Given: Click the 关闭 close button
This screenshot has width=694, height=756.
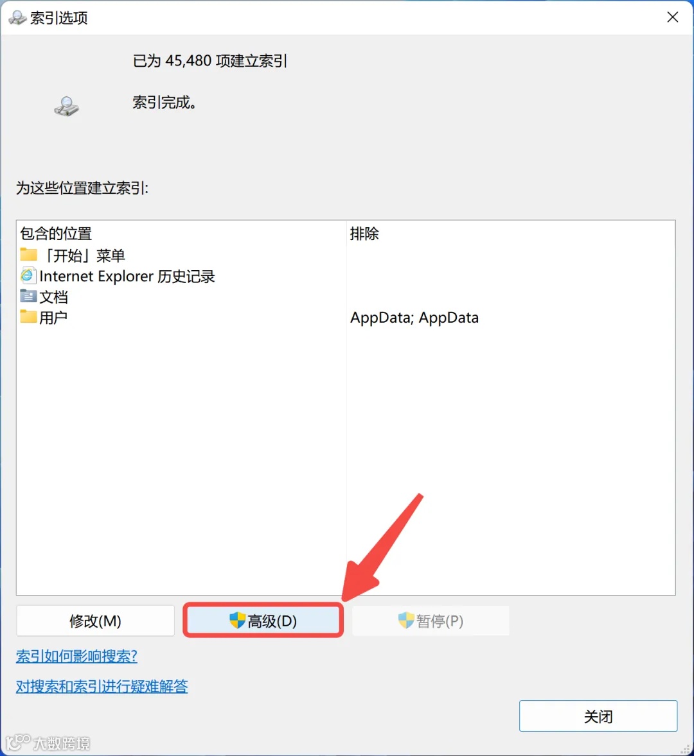Looking at the screenshot, I should point(598,716).
